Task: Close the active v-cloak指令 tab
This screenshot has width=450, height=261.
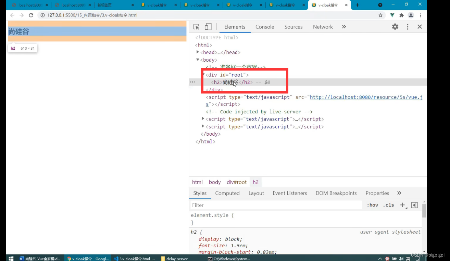Action: [x=346, y=5]
